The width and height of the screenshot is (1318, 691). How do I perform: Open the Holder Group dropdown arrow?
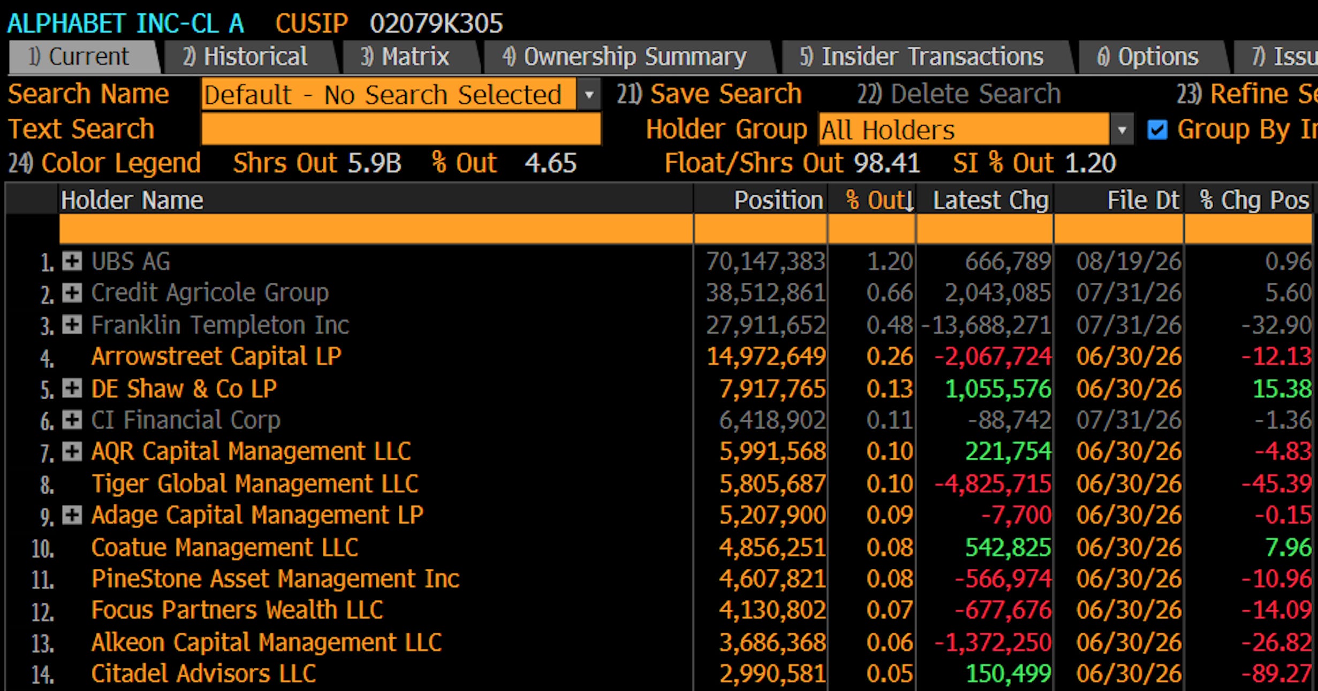1122,129
